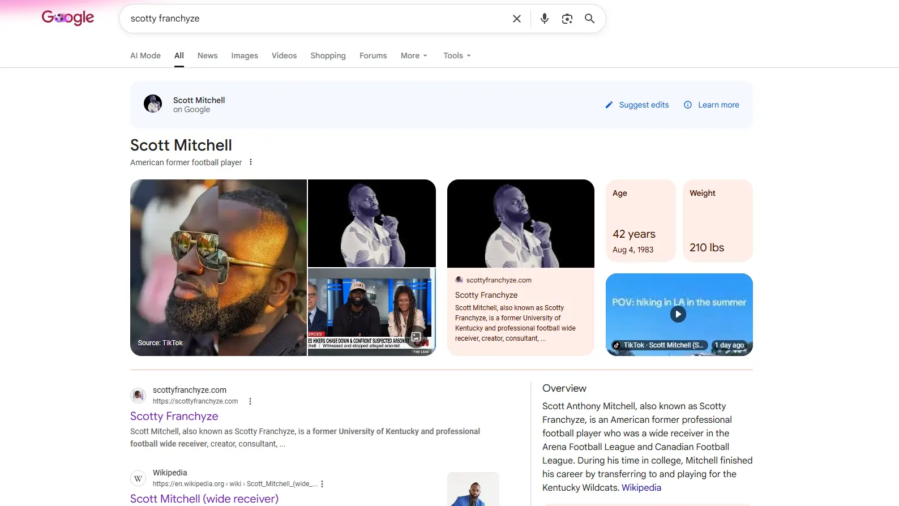Click scottyfranchyze.com label in card
Viewport: 899px width, 506px height.
pyautogui.click(x=499, y=280)
